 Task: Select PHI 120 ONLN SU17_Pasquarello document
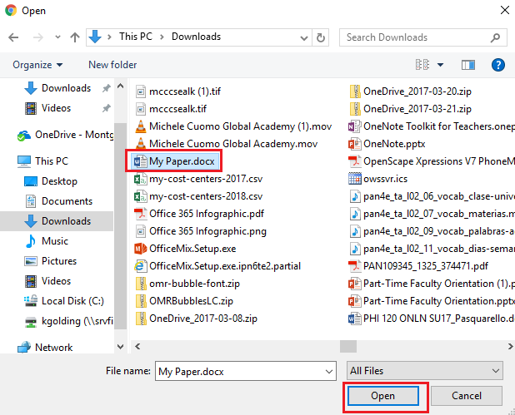(x=432, y=319)
